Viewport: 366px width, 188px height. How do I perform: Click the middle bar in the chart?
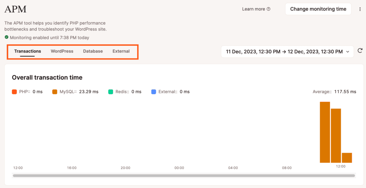[336, 136]
